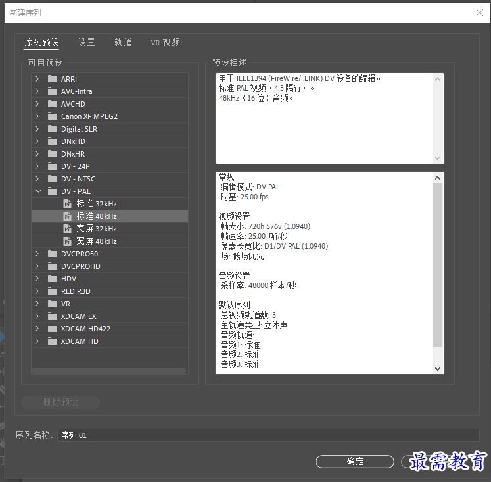Click the 帧大小: 720h 576v text line
491x482 pixels.
click(x=266, y=226)
